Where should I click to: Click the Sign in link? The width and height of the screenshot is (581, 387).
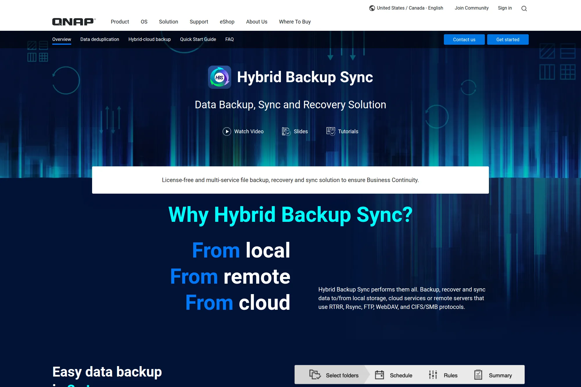point(505,8)
